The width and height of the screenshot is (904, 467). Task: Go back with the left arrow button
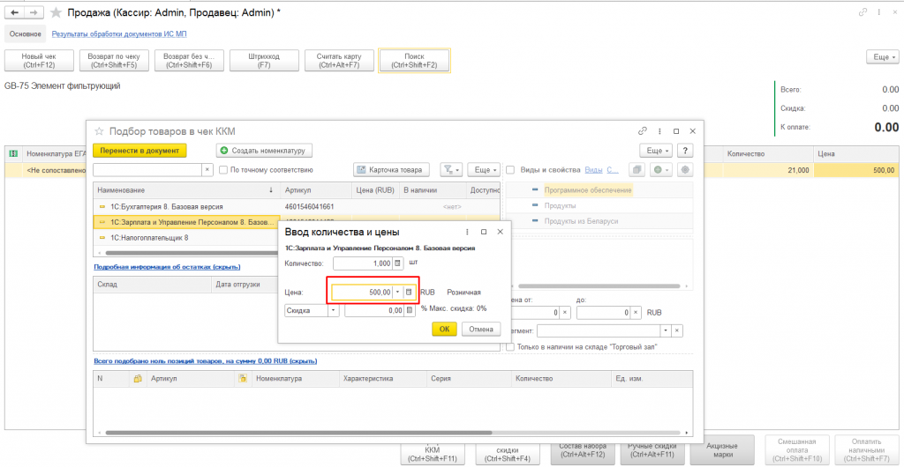pyautogui.click(x=16, y=11)
